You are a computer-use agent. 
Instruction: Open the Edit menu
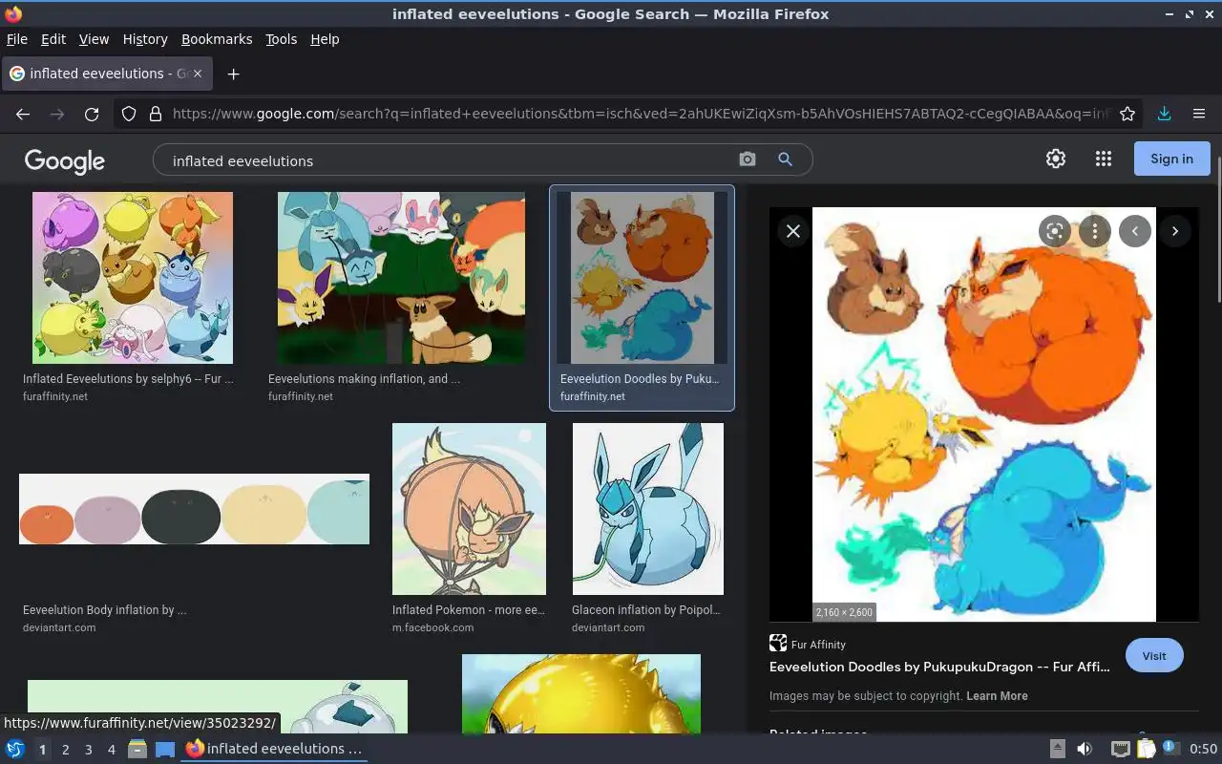pos(53,39)
